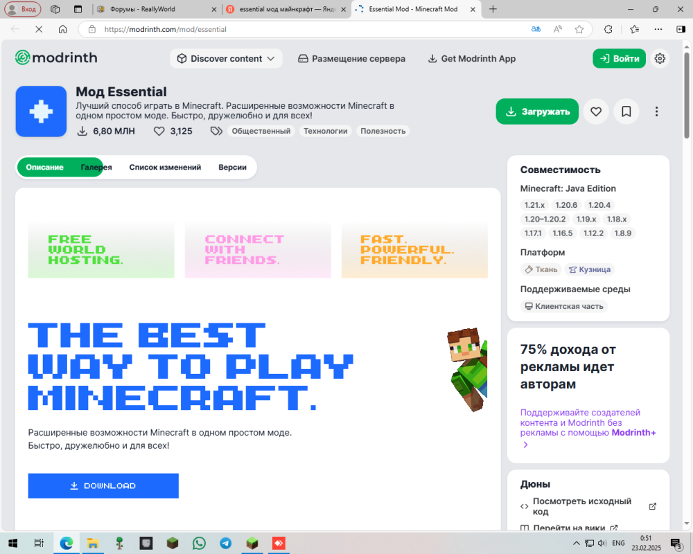This screenshot has height=554, width=693.
Task: Click the Полезность category tag
Action: coord(383,131)
